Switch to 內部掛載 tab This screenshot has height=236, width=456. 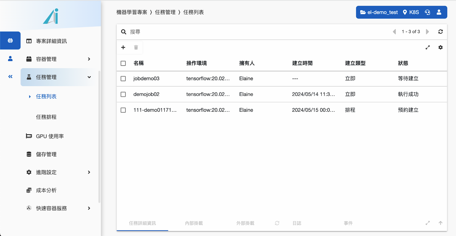tap(194, 223)
